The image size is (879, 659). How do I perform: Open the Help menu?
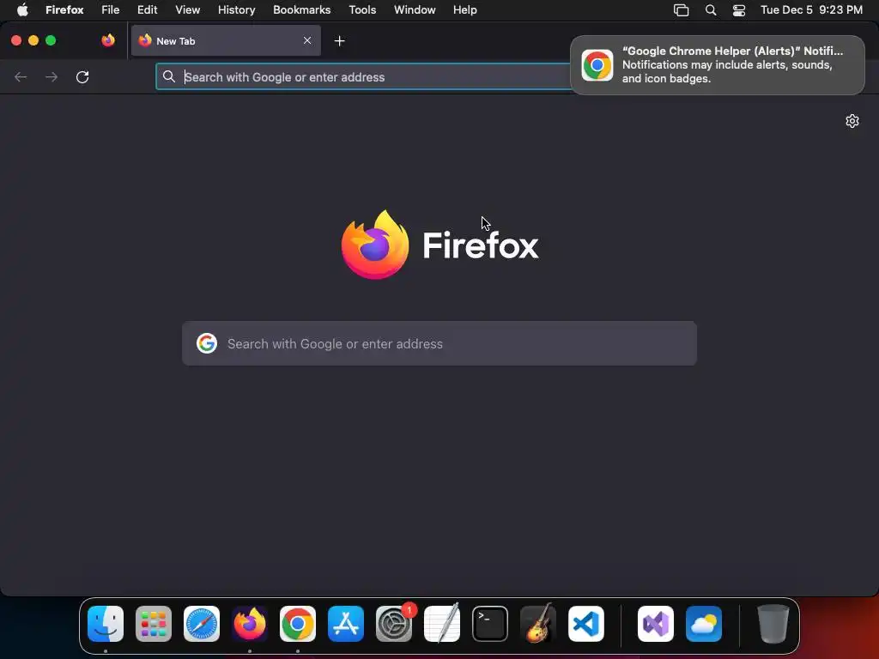tap(464, 9)
